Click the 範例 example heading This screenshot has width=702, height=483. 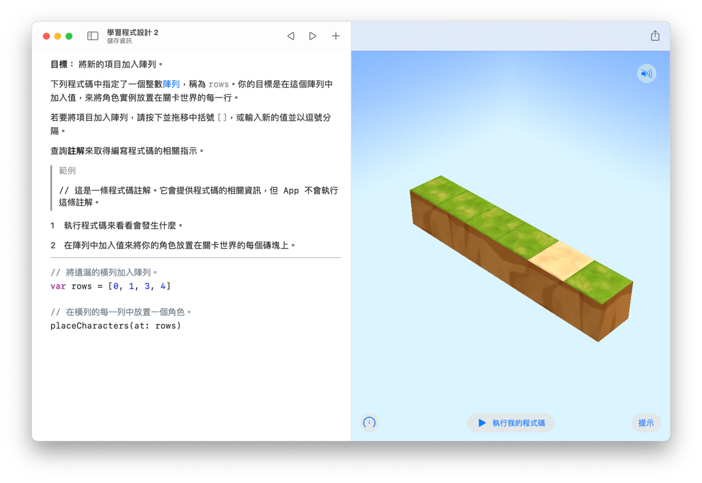[x=67, y=170]
